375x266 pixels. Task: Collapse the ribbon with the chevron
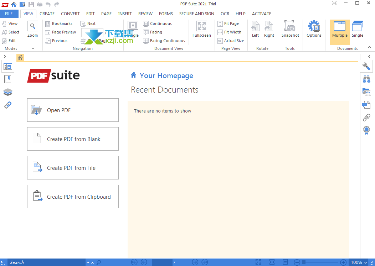pos(369,47)
